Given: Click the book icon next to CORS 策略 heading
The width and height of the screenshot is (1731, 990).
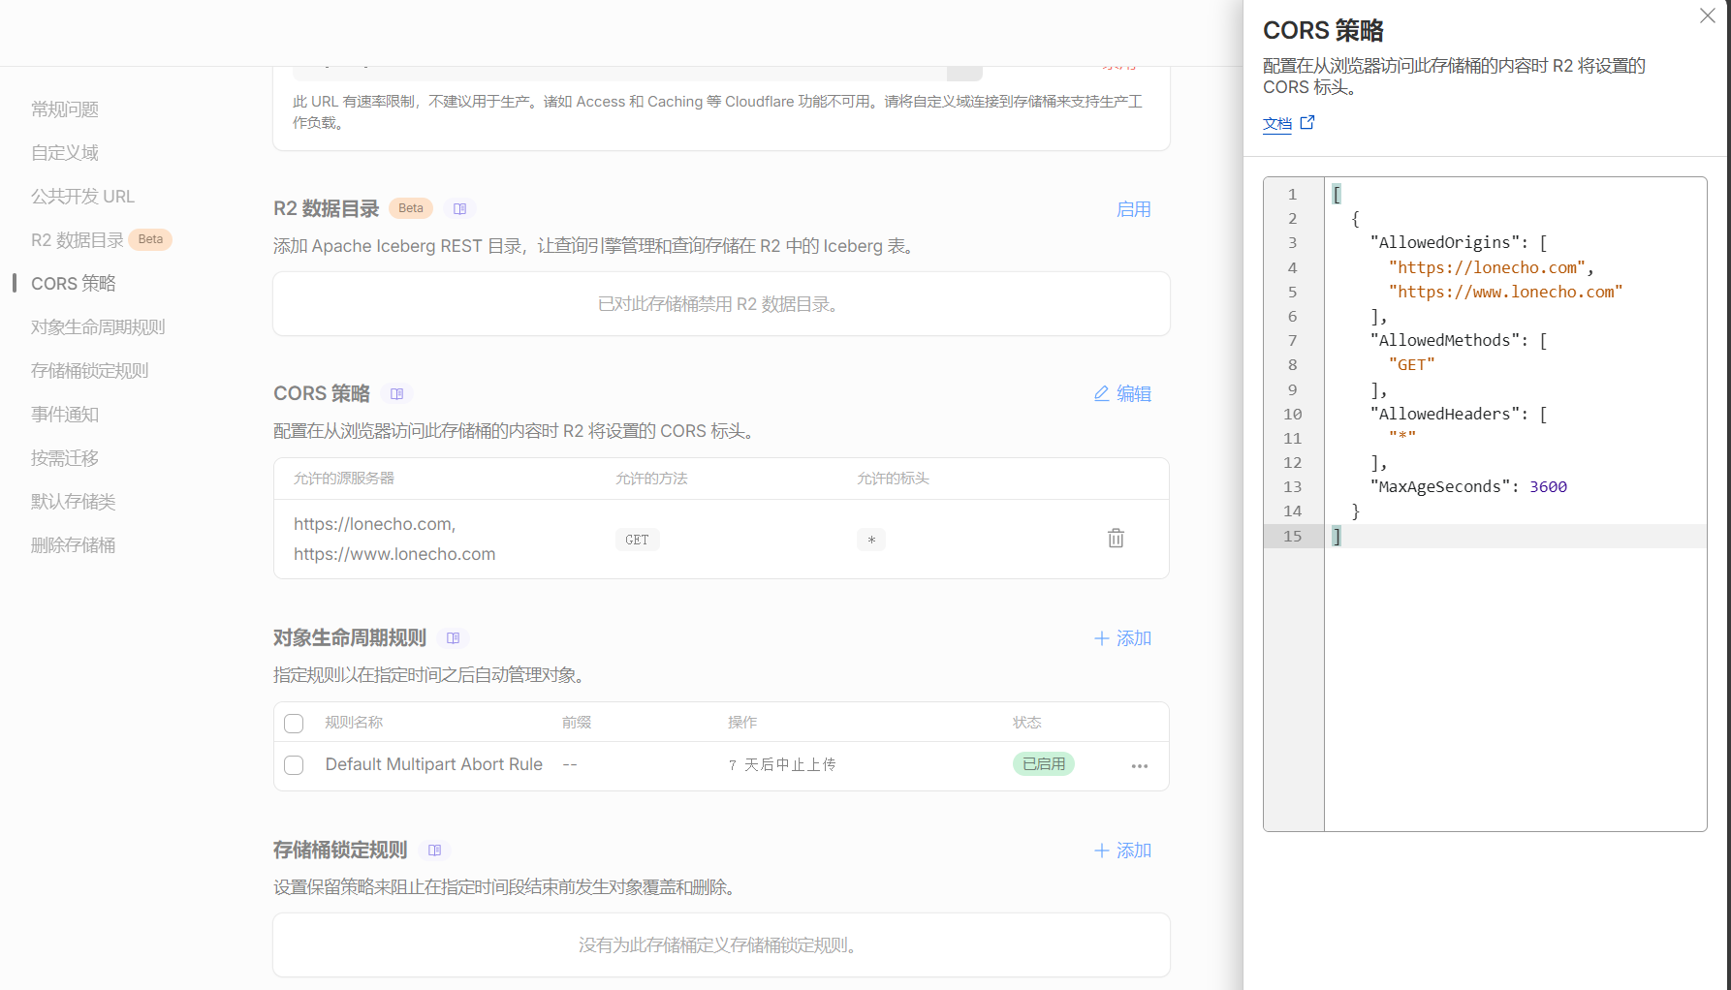Looking at the screenshot, I should pyautogui.click(x=397, y=393).
